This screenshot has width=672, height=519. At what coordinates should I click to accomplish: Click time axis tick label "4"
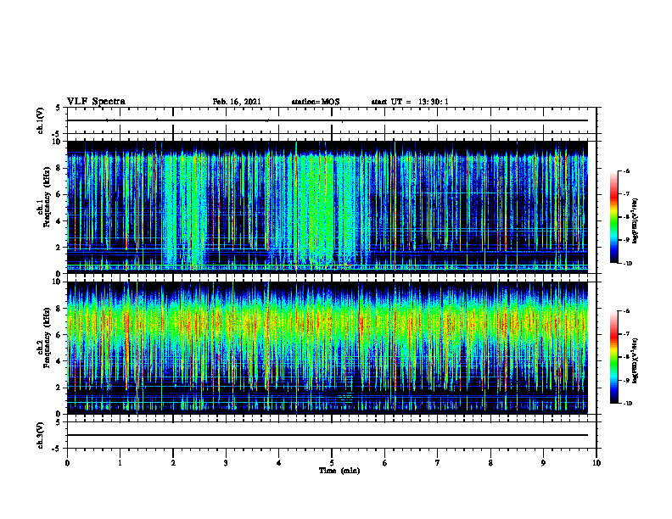tap(279, 463)
